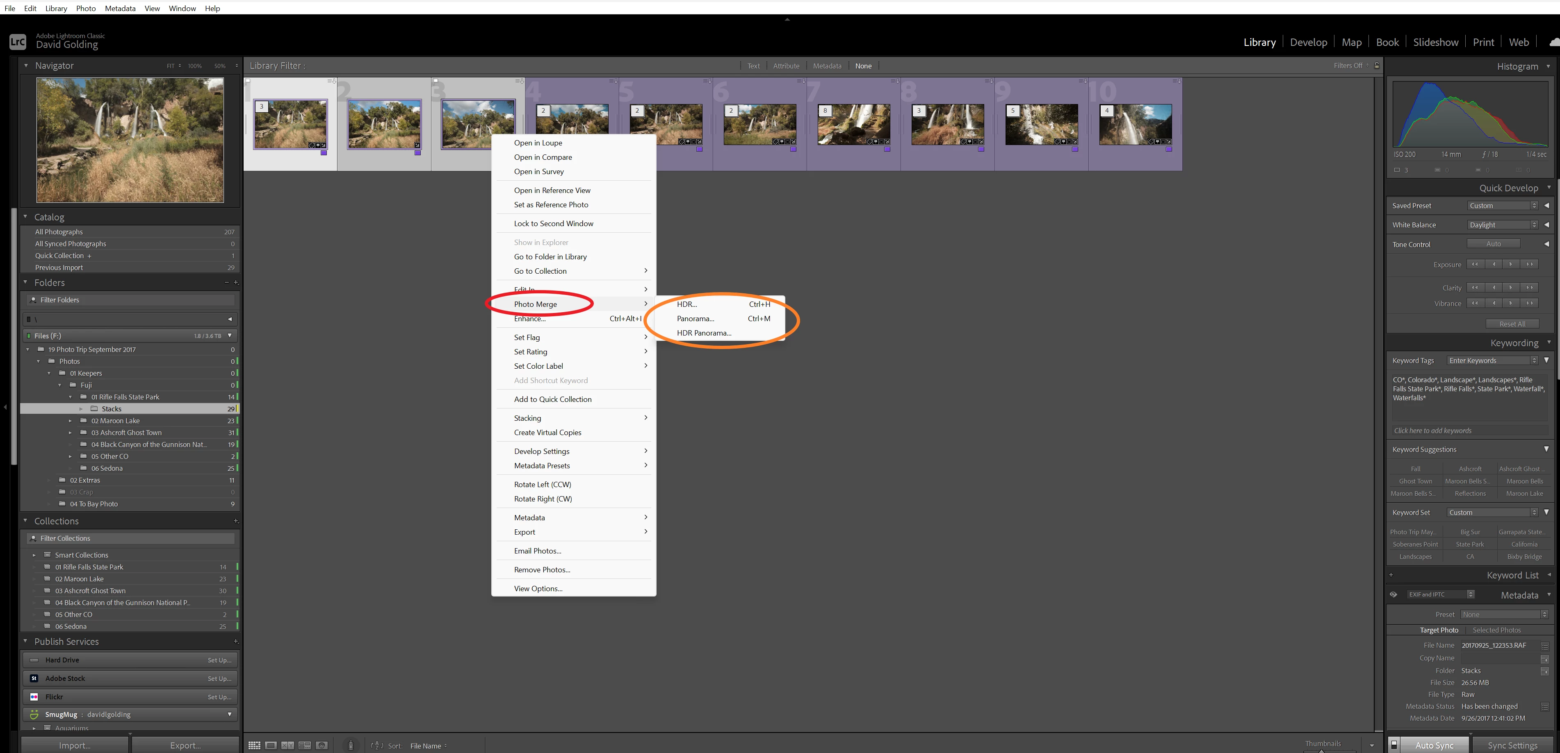Select the Painter spray can tool
Screen dimensions: 1560x753
[351, 745]
